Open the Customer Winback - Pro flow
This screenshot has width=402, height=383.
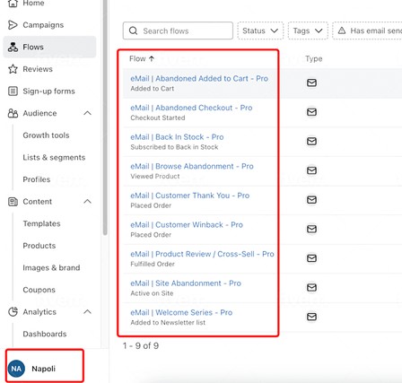187,225
